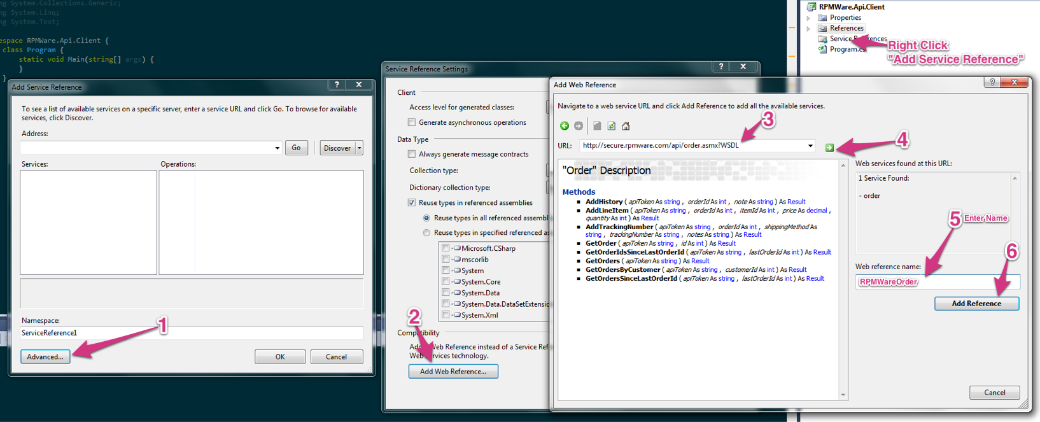The height and width of the screenshot is (422, 1040).
Task: Tick the Microsoft.CSharp assembly checkbox
Action: (x=446, y=248)
